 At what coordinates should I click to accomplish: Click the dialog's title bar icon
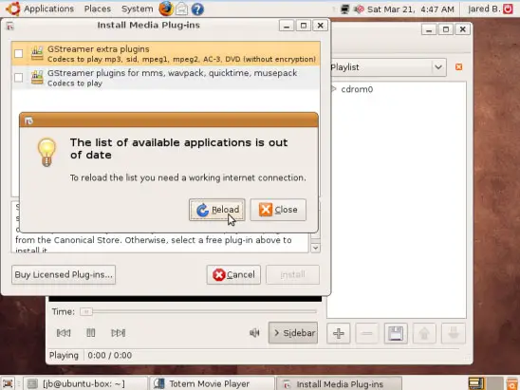[28, 121]
